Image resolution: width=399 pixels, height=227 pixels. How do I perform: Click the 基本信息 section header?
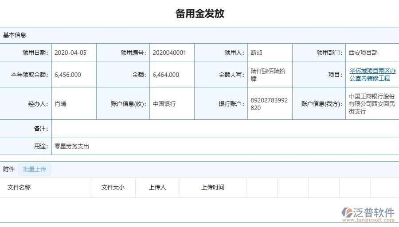coord(15,35)
